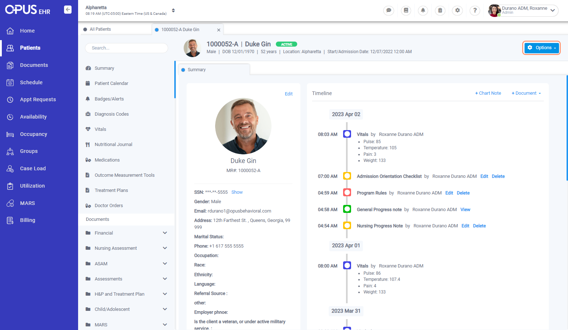The height and width of the screenshot is (330, 568).
Task: Open the book reference icon in header
Action: tap(406, 10)
